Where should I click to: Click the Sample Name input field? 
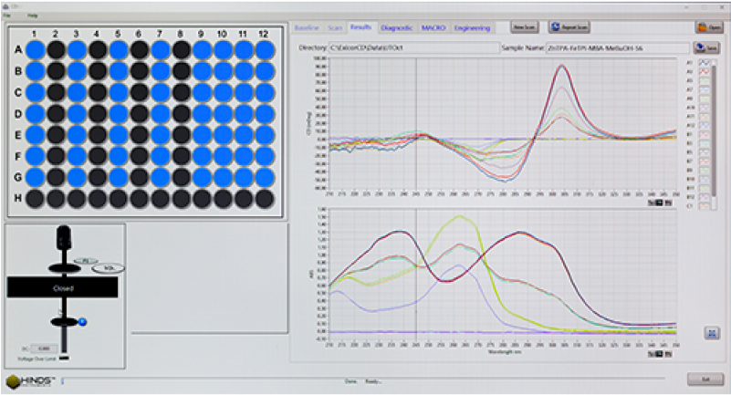coord(616,47)
